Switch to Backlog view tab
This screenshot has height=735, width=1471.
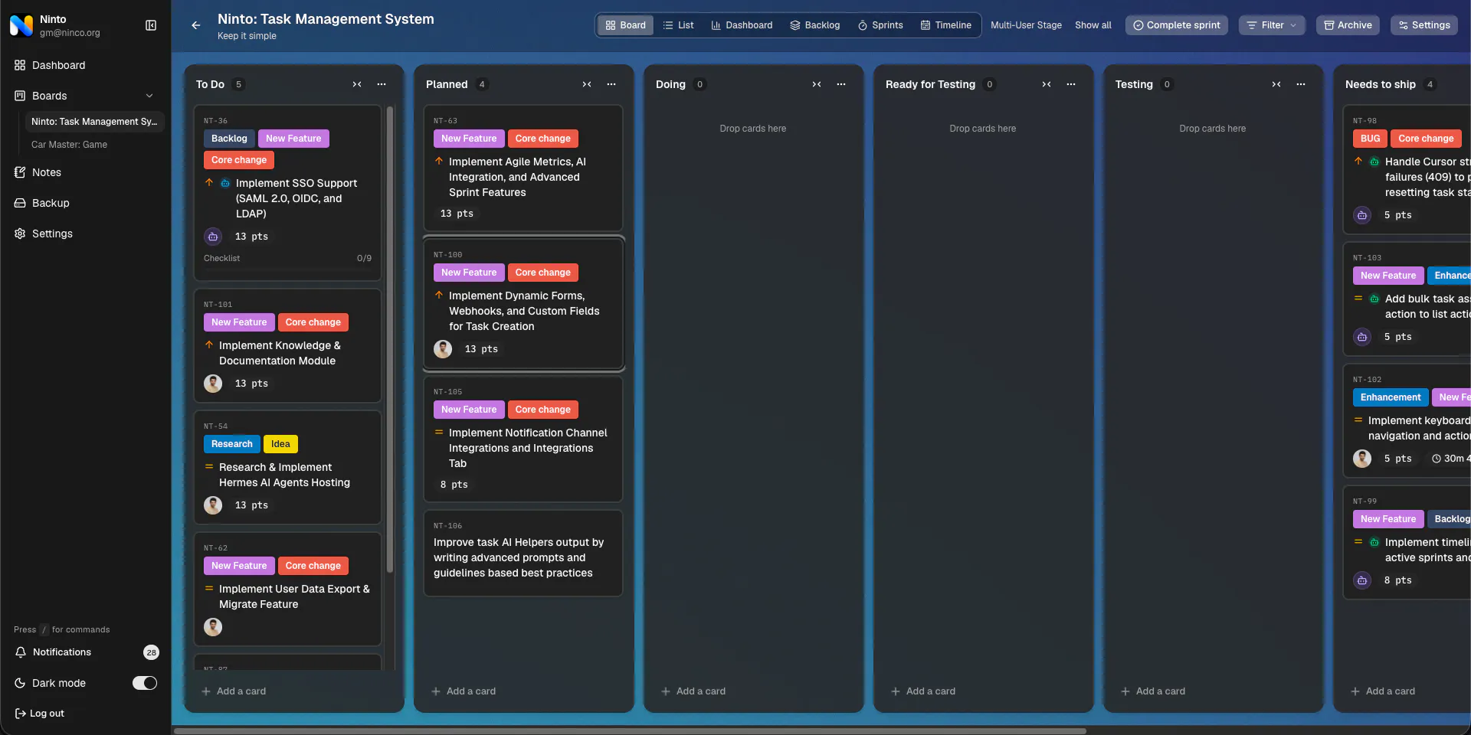tap(815, 25)
